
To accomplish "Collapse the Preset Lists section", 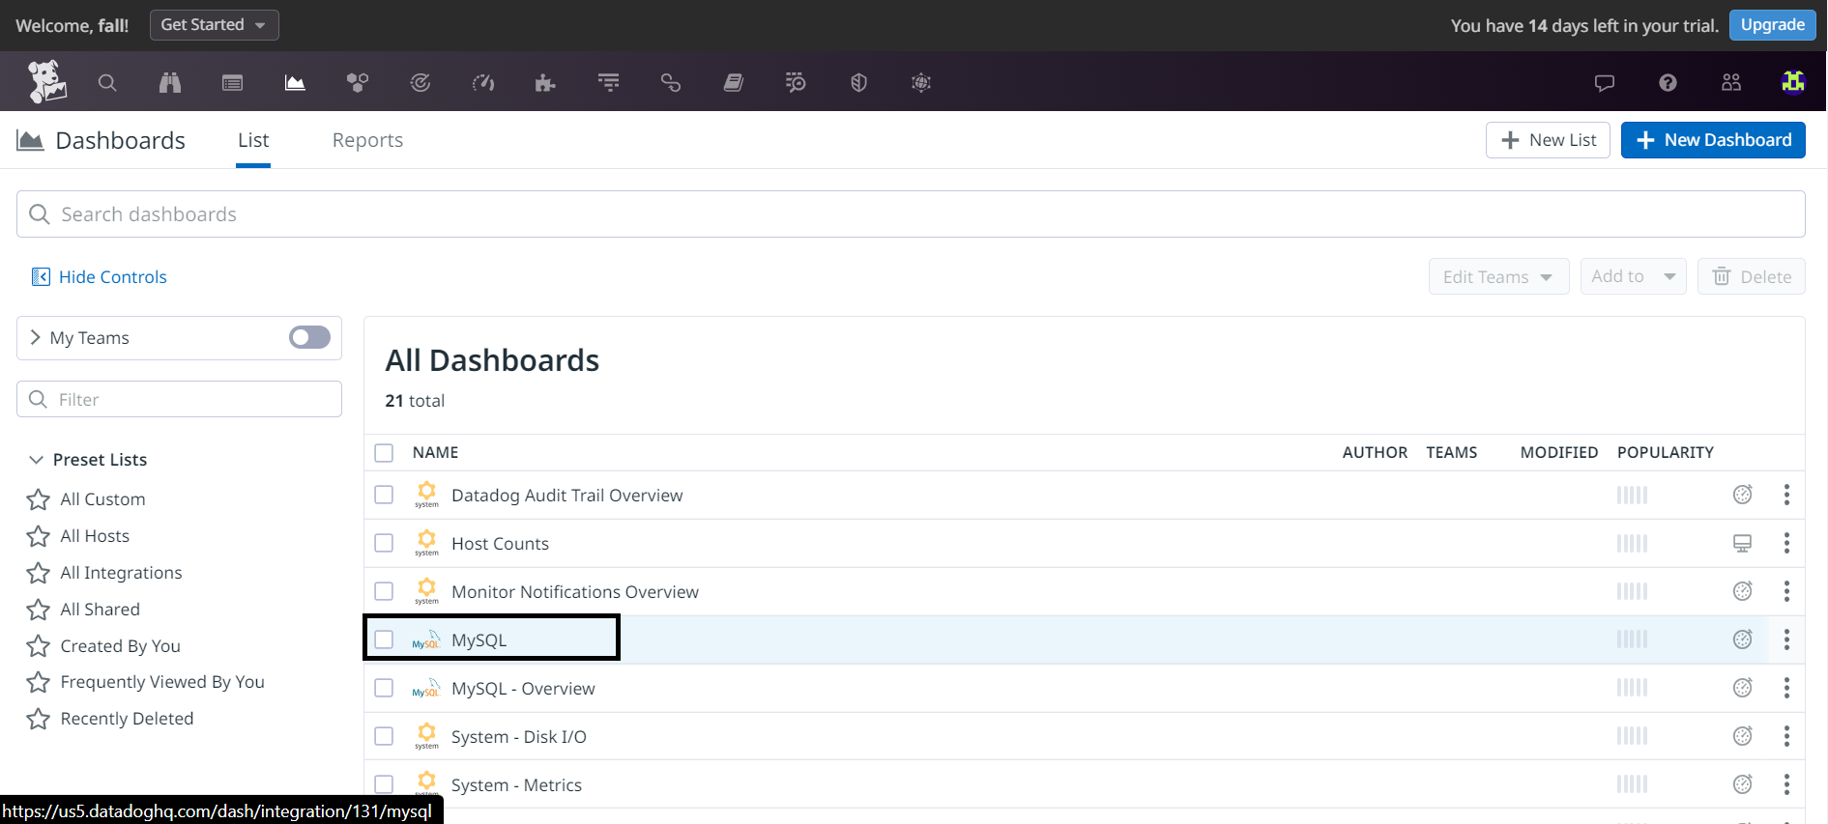I will coord(37,460).
